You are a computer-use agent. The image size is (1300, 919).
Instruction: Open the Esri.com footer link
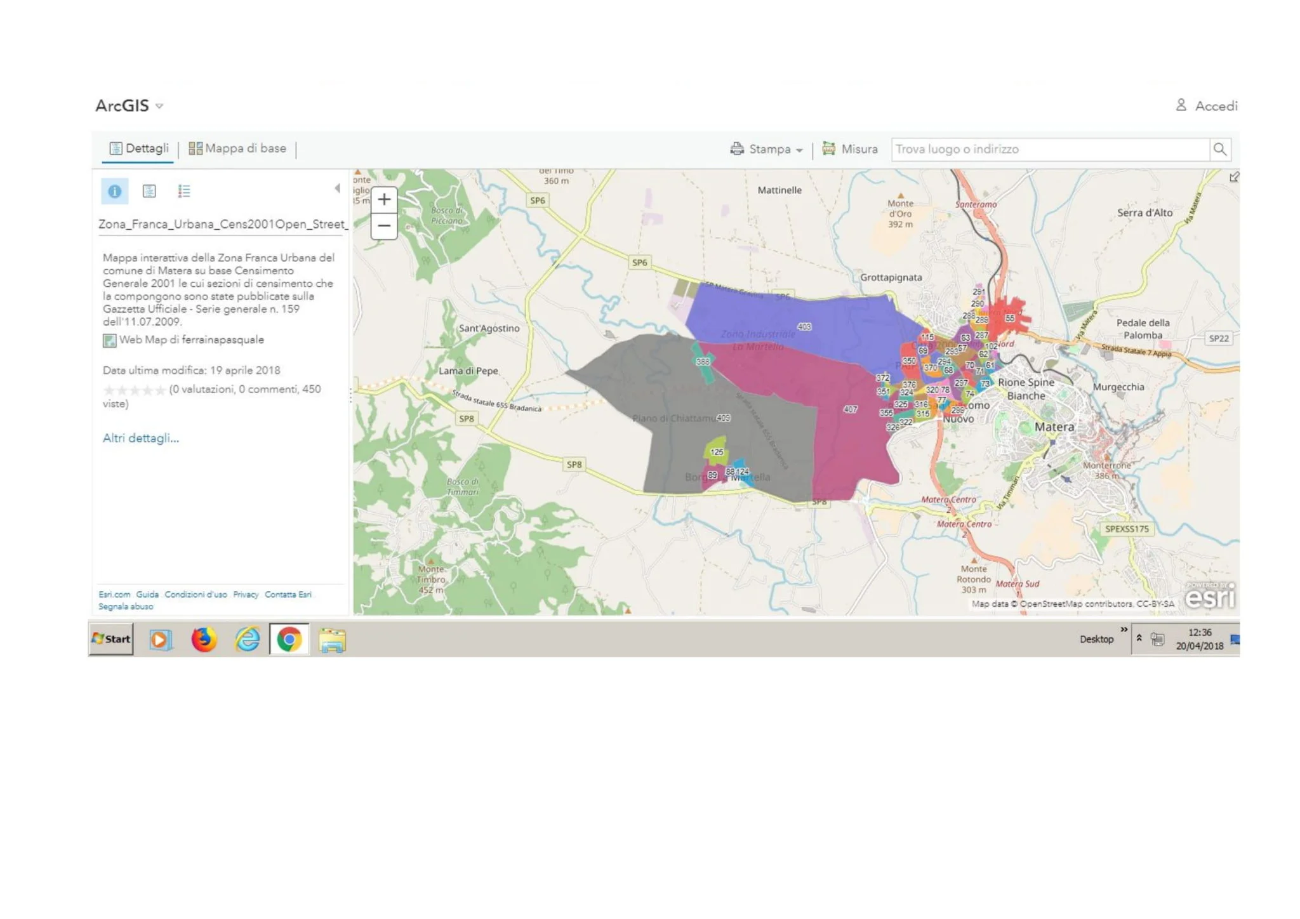coord(114,595)
